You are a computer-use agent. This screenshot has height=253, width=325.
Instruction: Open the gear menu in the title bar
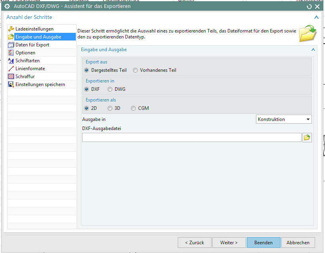point(7,6)
